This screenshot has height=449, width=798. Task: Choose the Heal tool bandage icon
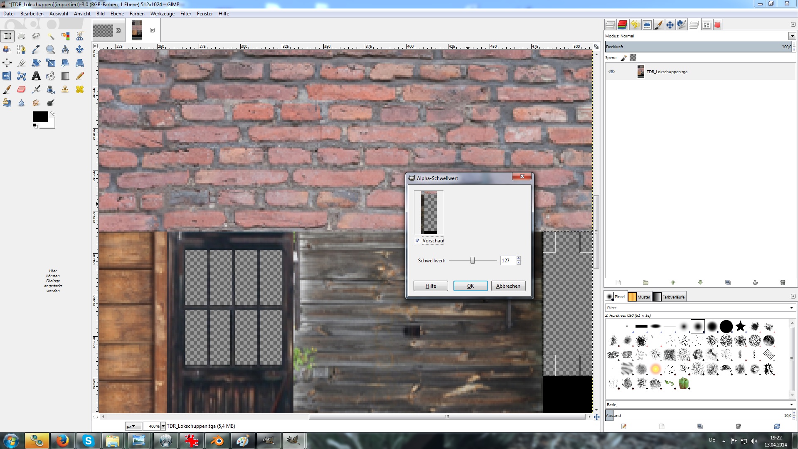click(80, 89)
